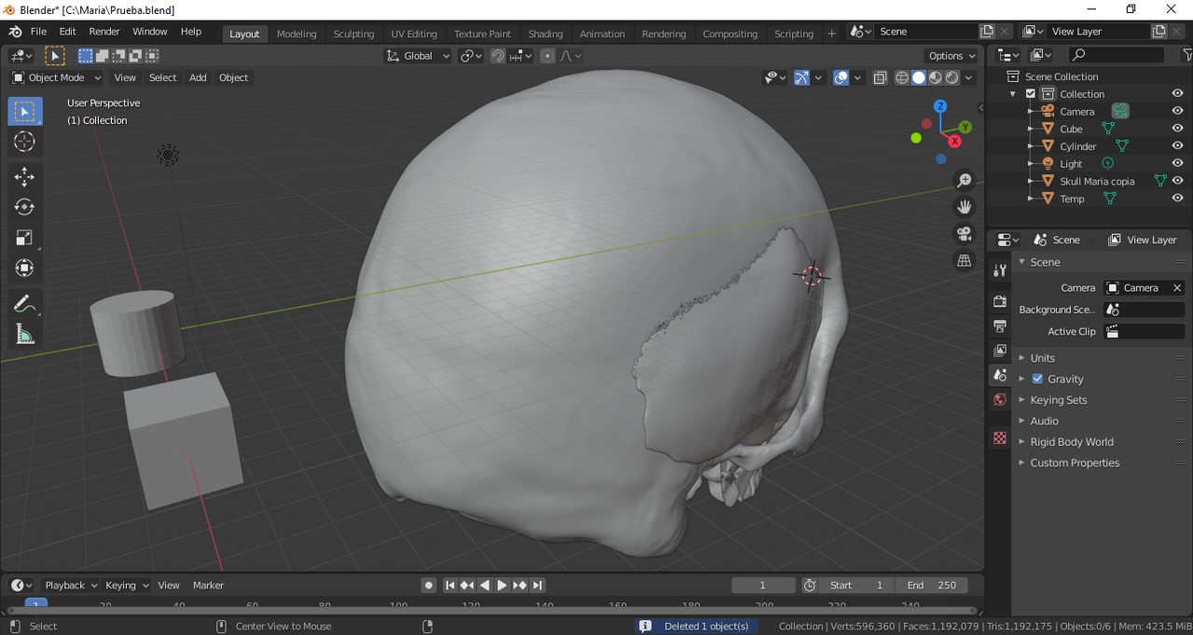The width and height of the screenshot is (1193, 635).
Task: Clear the Camera field with X
Action: [x=1177, y=288]
